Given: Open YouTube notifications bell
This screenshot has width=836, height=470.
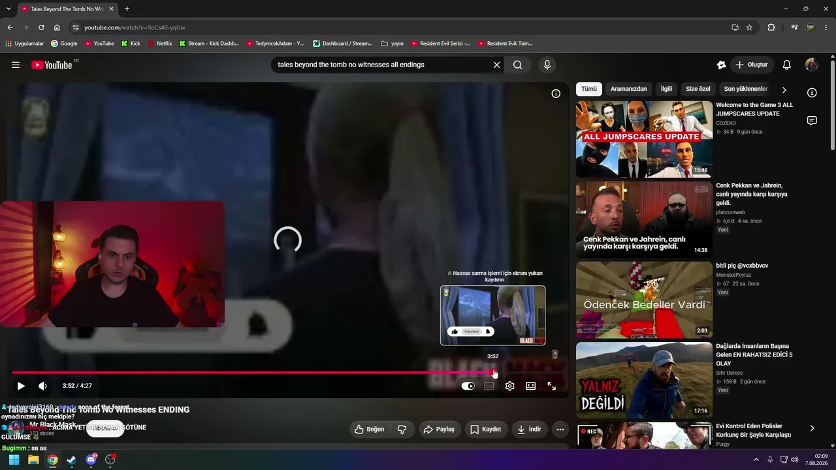Looking at the screenshot, I should click(x=787, y=65).
